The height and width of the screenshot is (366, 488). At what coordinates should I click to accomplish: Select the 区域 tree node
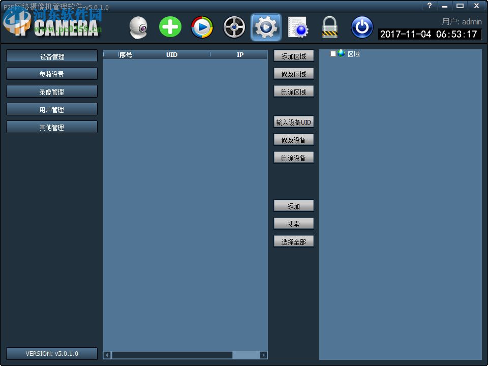coord(354,54)
